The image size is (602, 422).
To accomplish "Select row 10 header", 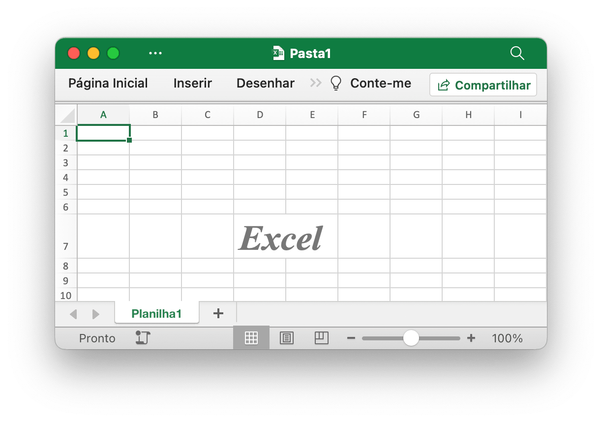I will (66, 295).
